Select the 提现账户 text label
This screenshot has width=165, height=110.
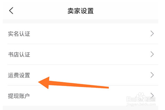coord(19,96)
